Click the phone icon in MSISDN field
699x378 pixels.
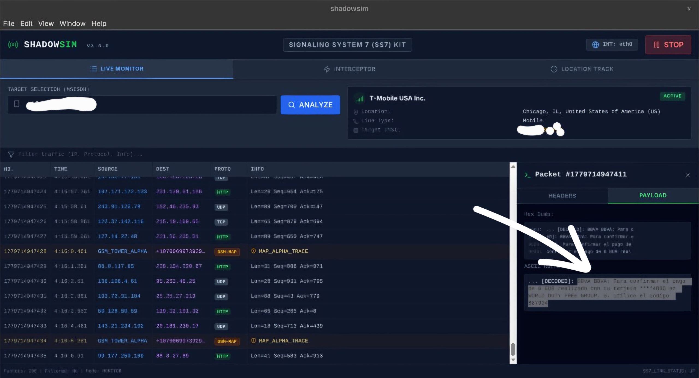[x=17, y=104]
